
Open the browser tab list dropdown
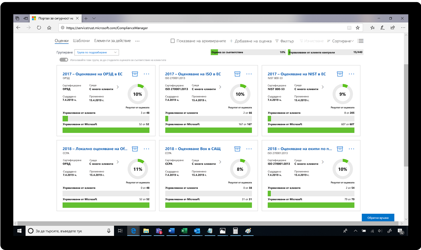tap(94, 18)
